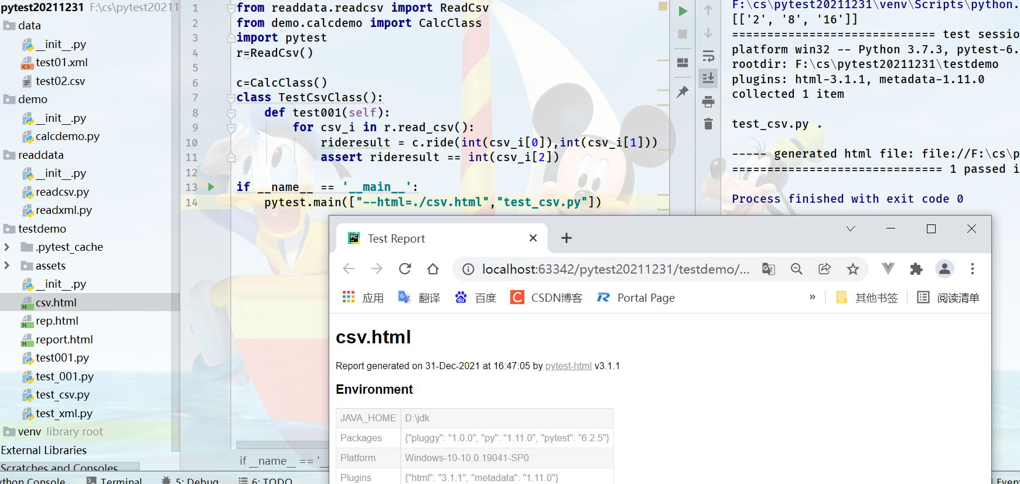This screenshot has height=484, width=1020.
Task: Open the tab search chevron
Action: click(x=851, y=229)
